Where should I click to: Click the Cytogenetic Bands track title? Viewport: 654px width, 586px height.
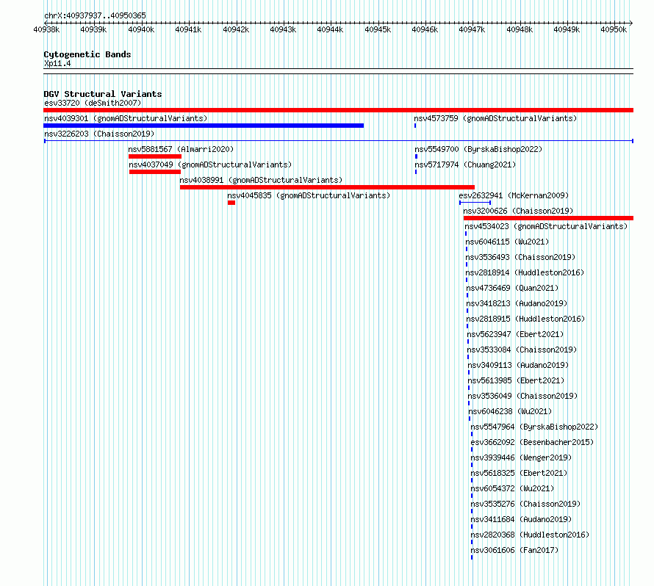coord(87,54)
